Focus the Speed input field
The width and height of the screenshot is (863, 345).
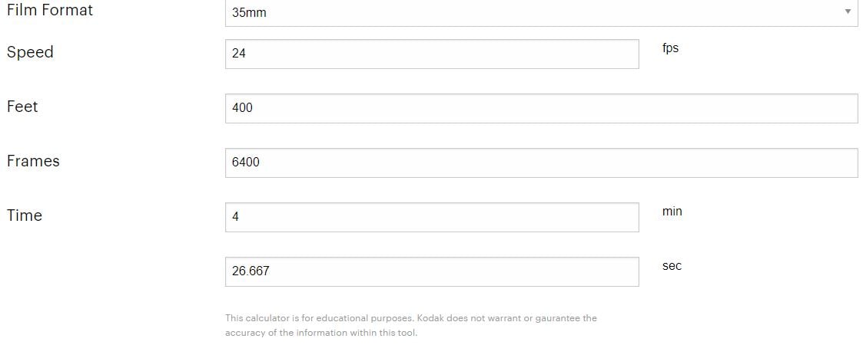[x=431, y=54]
